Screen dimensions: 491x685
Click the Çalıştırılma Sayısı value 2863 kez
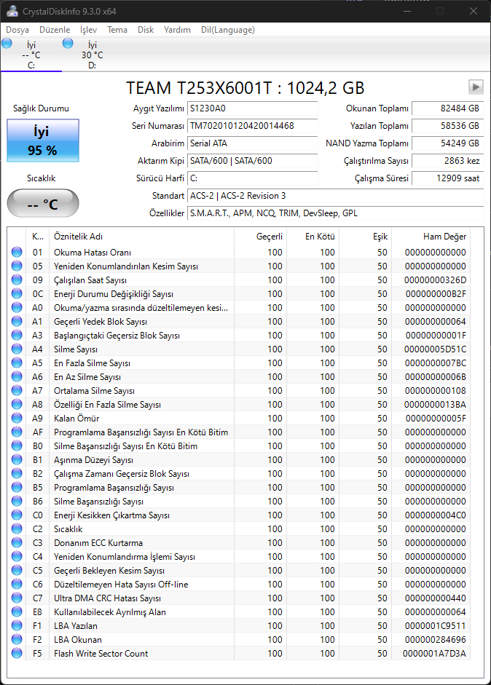pos(448,161)
